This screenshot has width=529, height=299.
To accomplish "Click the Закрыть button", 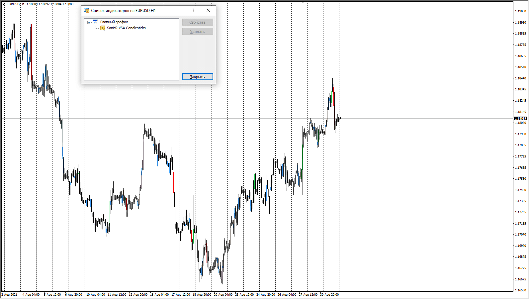I will 198,77.
